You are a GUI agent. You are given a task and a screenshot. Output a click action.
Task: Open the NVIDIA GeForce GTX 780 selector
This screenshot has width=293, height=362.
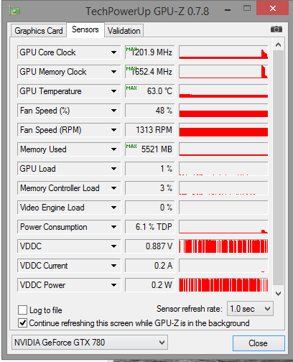[x=90, y=343]
